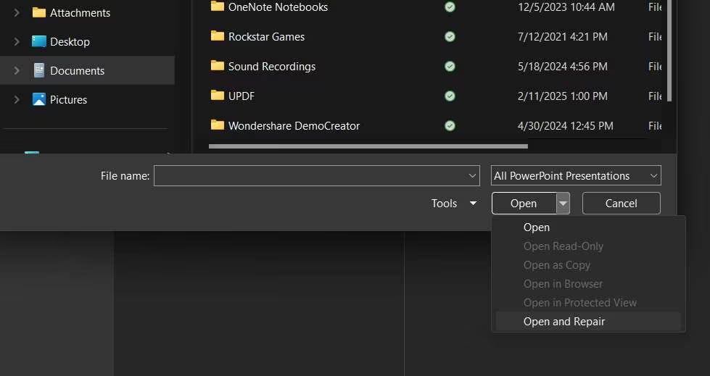Open the OneNote Notebooks folder icon
Screen dimensions: 710x376
click(x=218, y=7)
